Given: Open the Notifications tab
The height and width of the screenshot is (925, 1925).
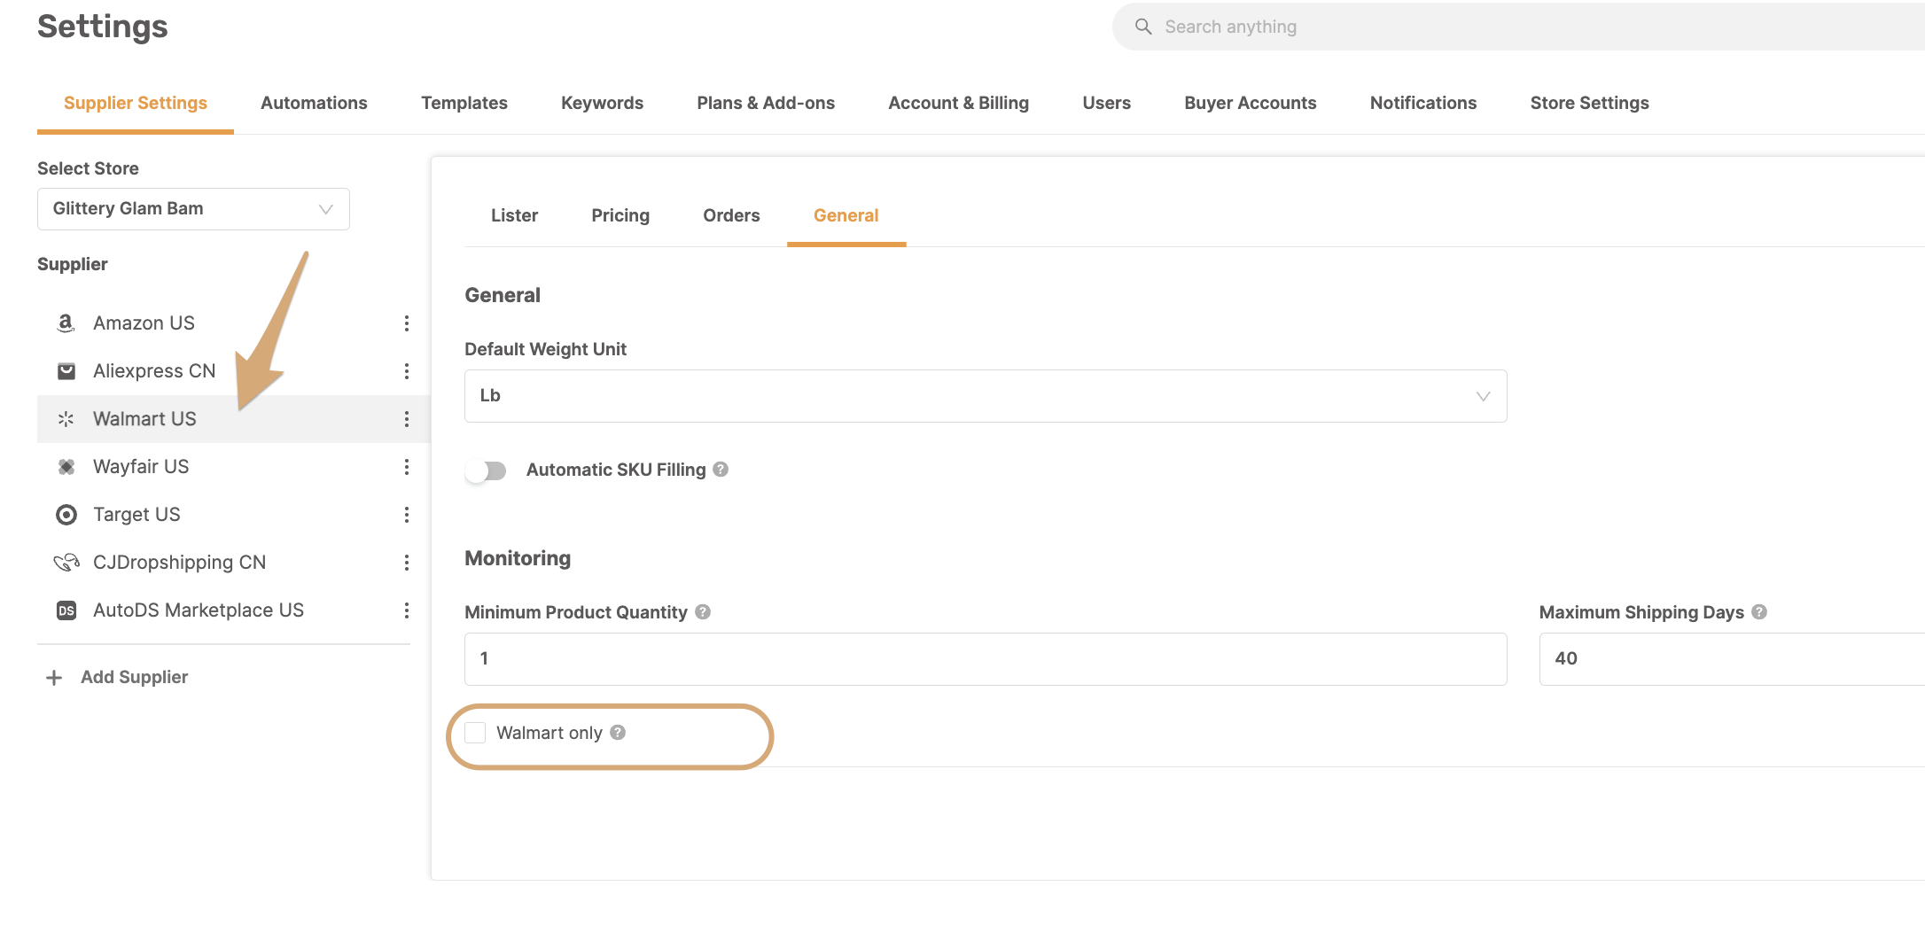Looking at the screenshot, I should coord(1422,103).
